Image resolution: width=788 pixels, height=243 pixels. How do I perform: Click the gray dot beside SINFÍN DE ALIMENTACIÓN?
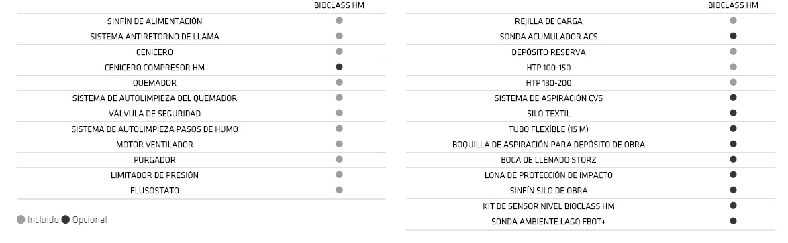coord(339,21)
